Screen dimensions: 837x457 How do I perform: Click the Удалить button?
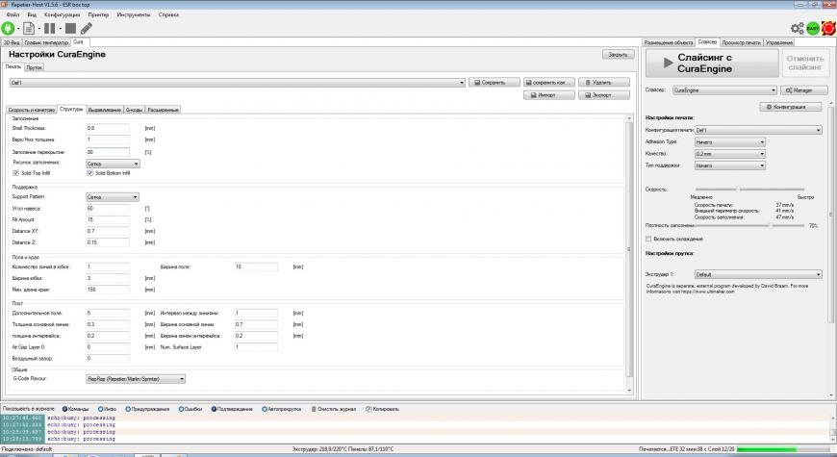(x=604, y=83)
